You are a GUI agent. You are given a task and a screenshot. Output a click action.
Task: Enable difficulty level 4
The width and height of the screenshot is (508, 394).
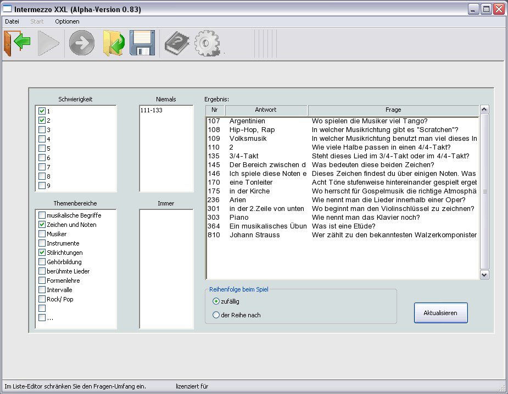(x=42, y=139)
